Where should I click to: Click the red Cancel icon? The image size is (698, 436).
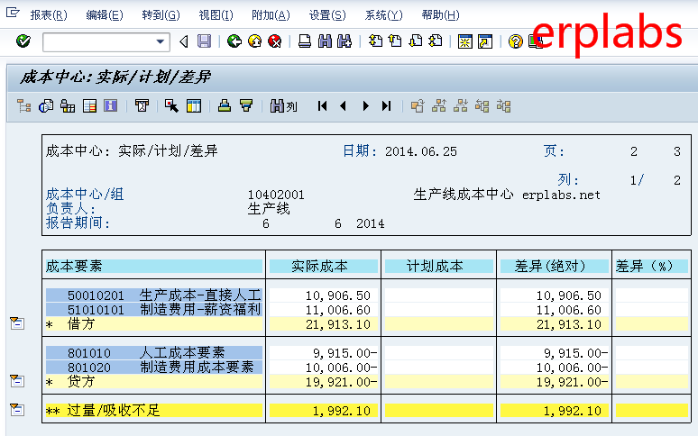coord(275,41)
